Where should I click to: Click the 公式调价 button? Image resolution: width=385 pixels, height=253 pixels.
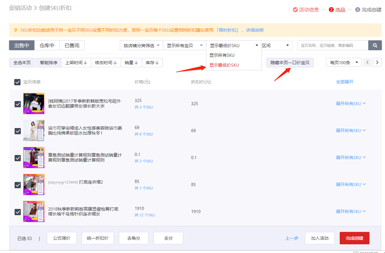pyautogui.click(x=62, y=238)
